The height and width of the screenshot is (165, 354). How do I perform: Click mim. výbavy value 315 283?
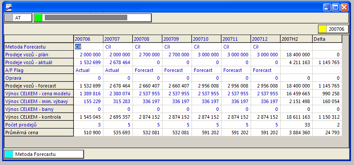[118, 101]
